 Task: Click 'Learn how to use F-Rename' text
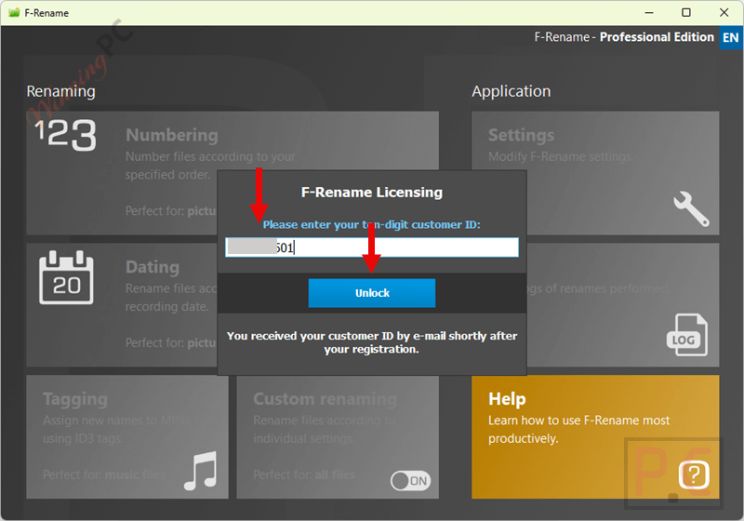578,429
